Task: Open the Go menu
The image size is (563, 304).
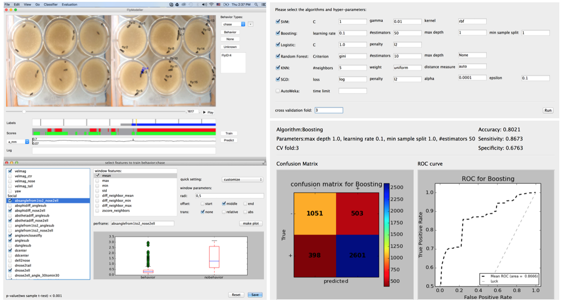Action: click(37, 4)
